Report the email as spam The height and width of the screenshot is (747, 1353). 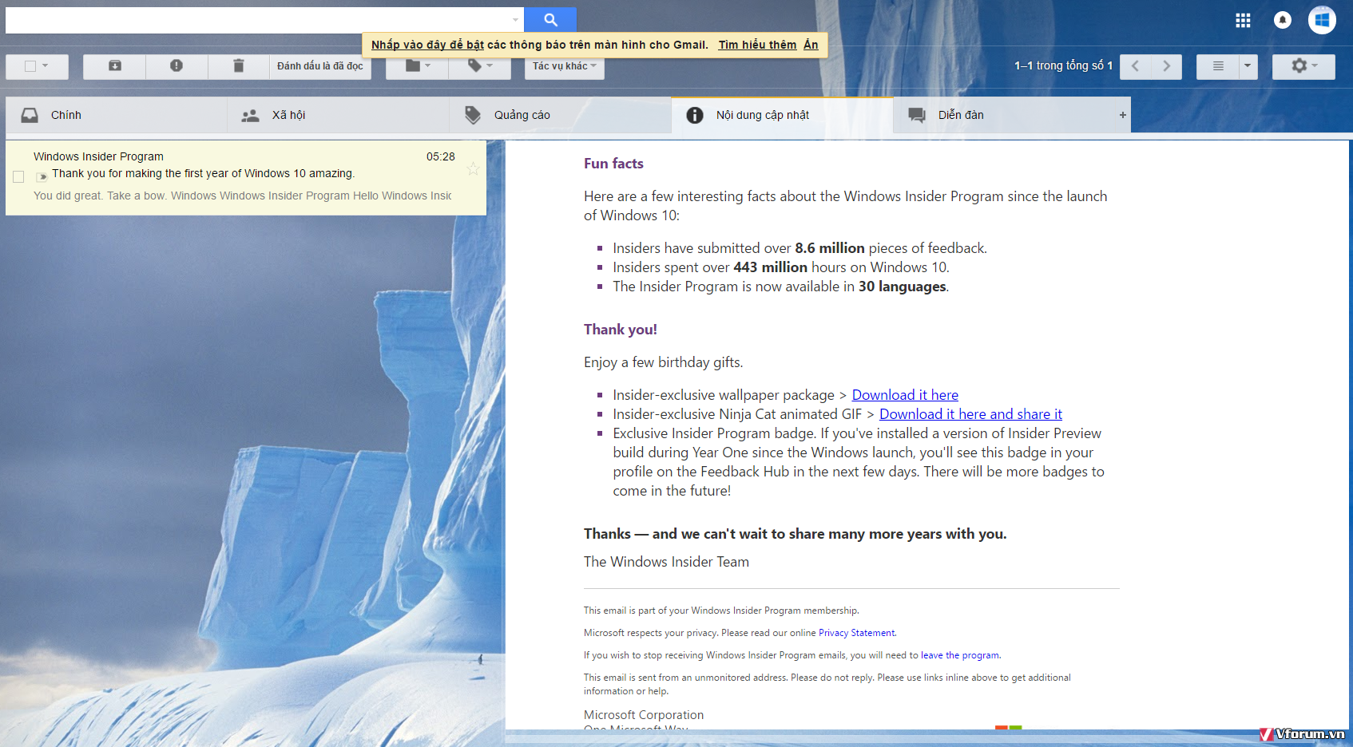(x=177, y=66)
